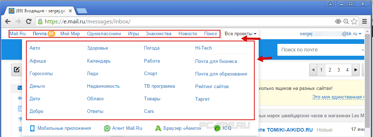This screenshot has height=137, width=373.
Task: Open Почта для образования link
Action: coord(221,74)
